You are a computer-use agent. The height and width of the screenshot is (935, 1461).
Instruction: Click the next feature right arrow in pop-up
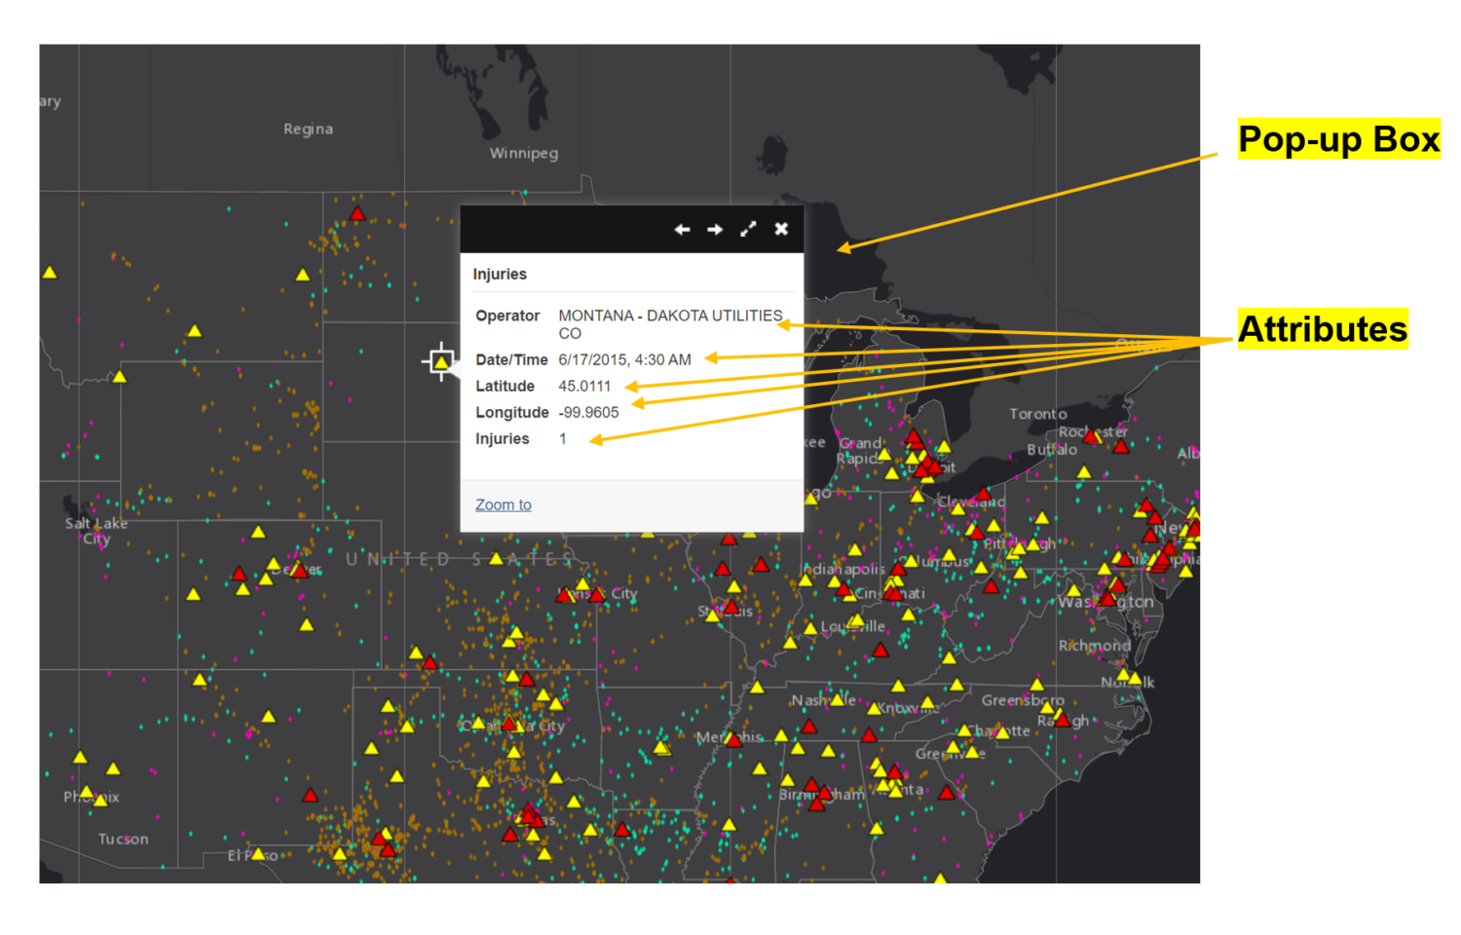[x=715, y=230]
